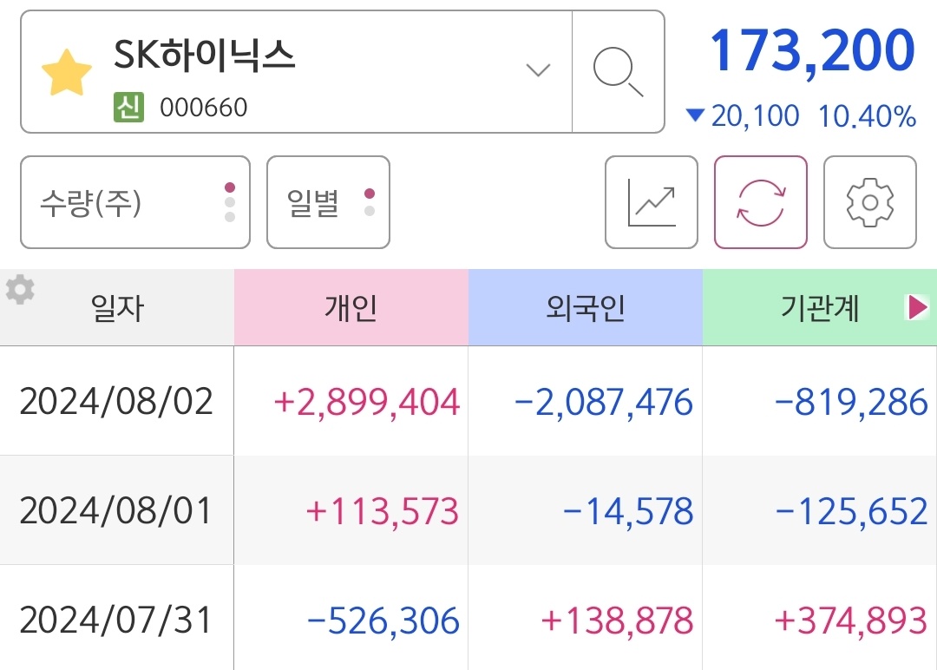Open the 수량(주) unit selector
Screen dimensions: 937x670
134,201
